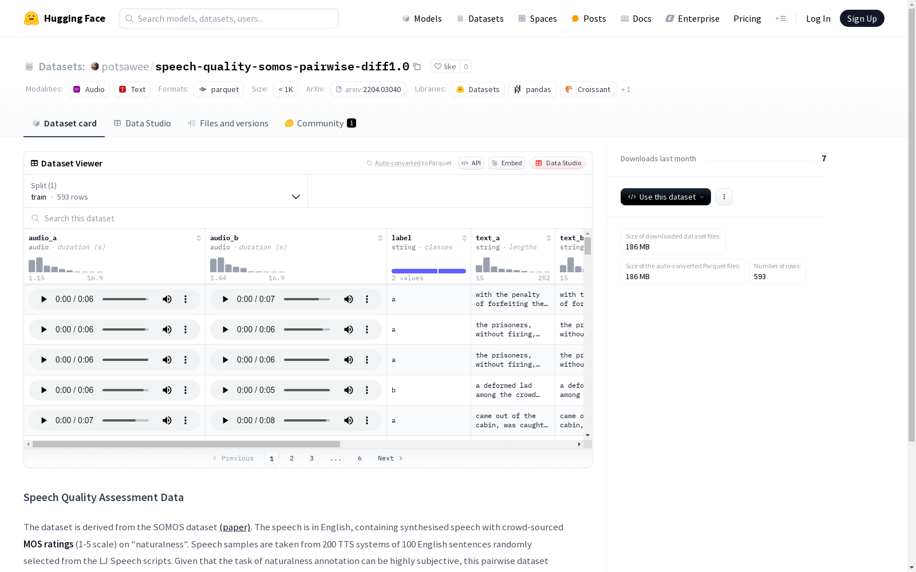The image size is (916, 572).
Task: Expand the navigation overflow menu icon
Action: pyautogui.click(x=780, y=18)
